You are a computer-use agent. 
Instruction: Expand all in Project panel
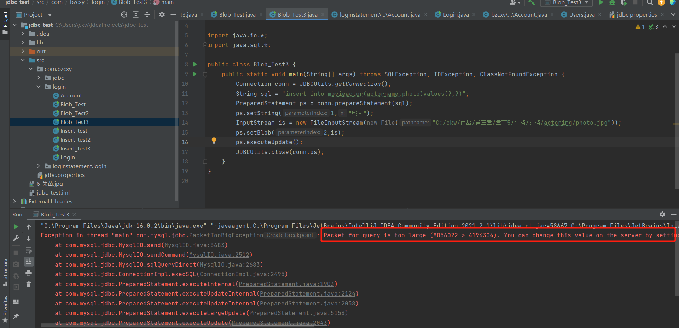(136, 14)
